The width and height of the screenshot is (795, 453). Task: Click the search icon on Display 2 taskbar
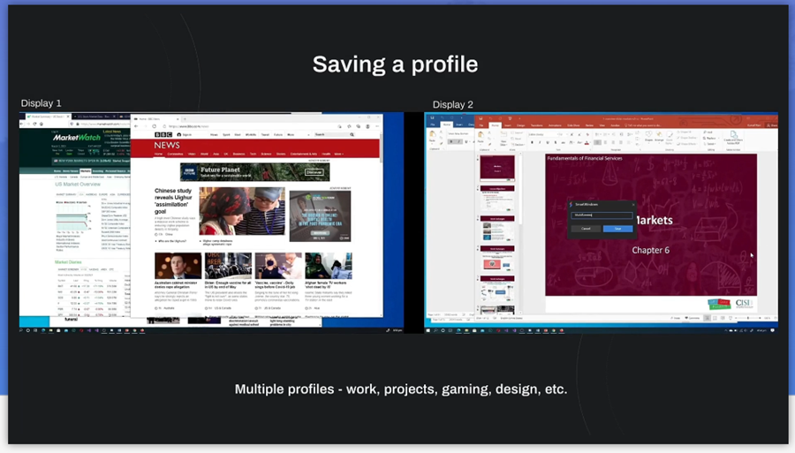pyautogui.click(x=435, y=330)
